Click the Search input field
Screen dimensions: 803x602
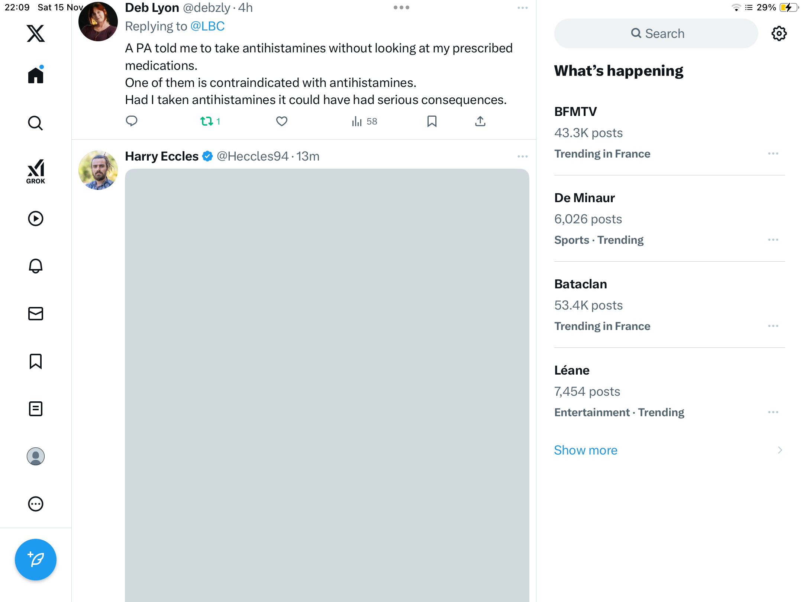656,33
